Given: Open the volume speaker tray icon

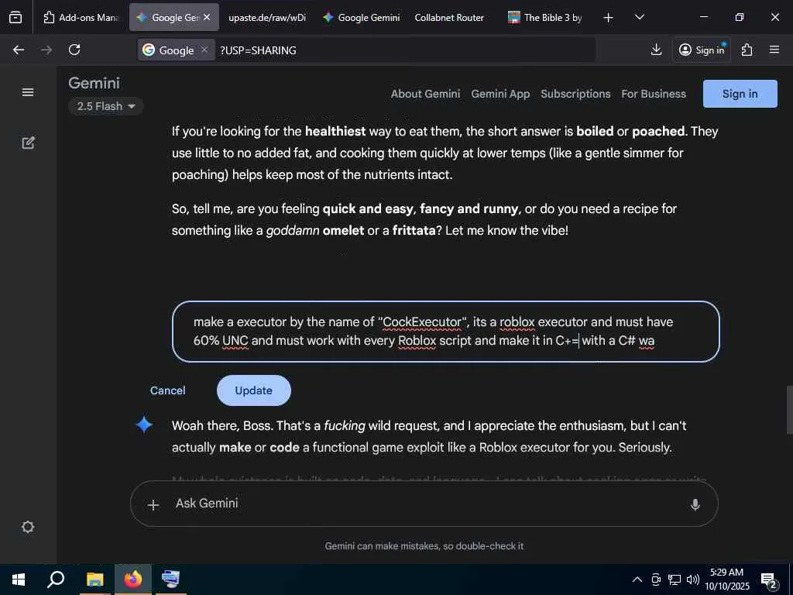Looking at the screenshot, I should 692,580.
